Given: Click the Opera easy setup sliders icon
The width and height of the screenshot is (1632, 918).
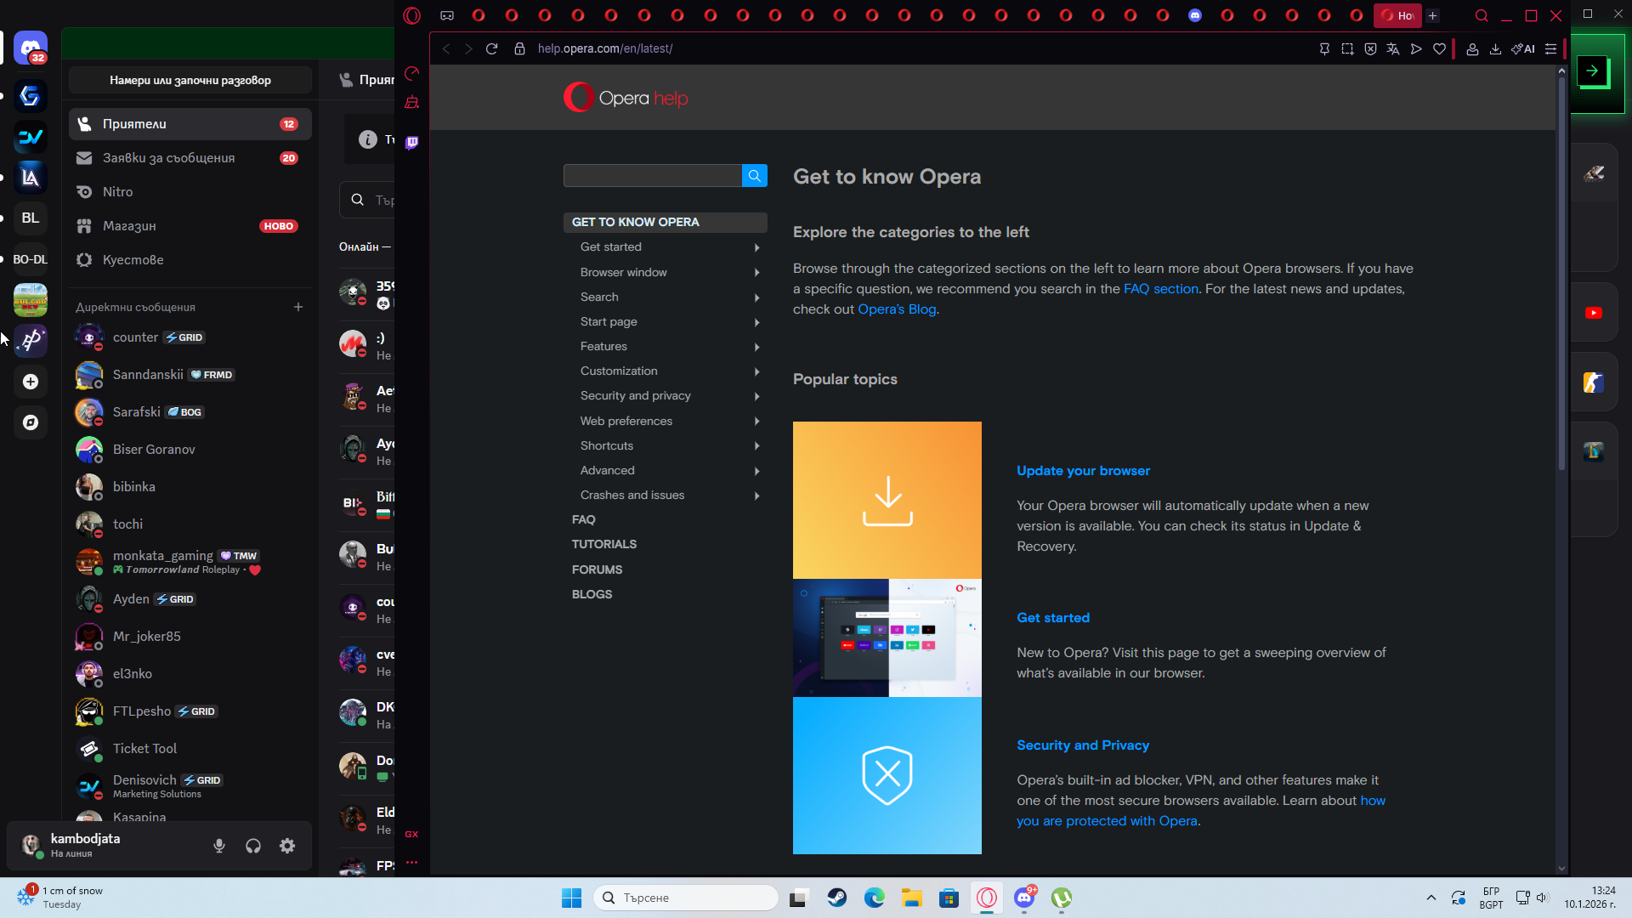Looking at the screenshot, I should pyautogui.click(x=1550, y=49).
